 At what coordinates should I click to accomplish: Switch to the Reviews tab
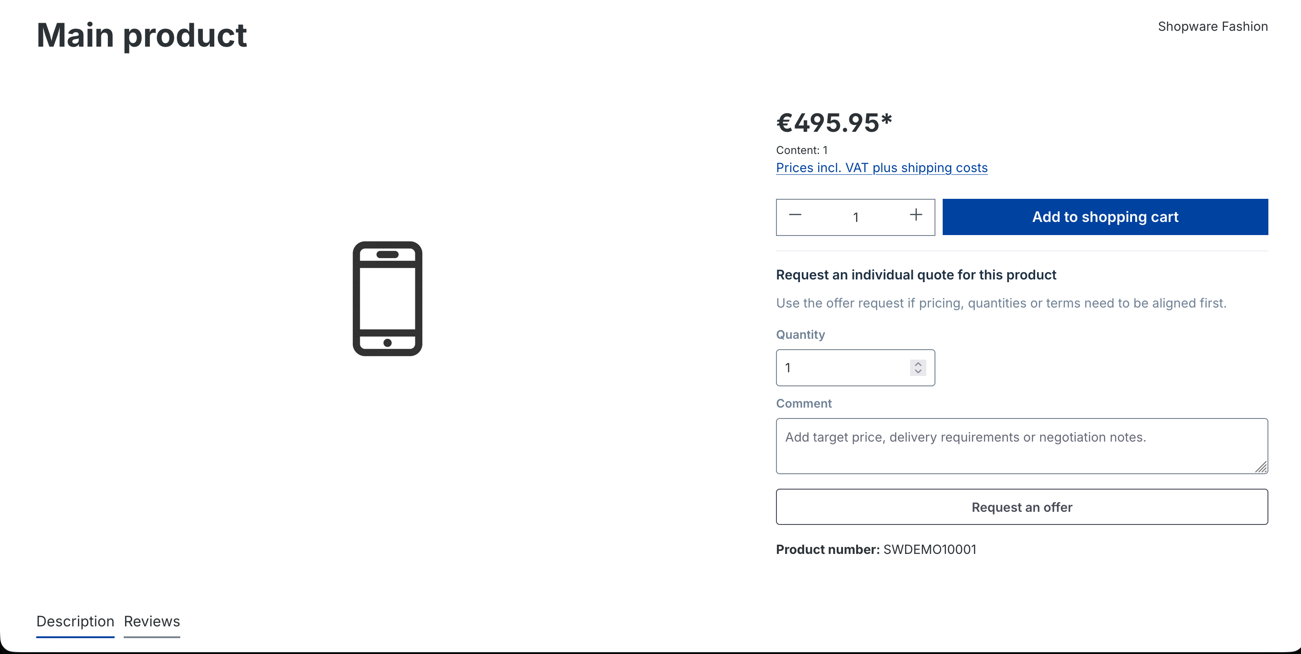coord(151,621)
